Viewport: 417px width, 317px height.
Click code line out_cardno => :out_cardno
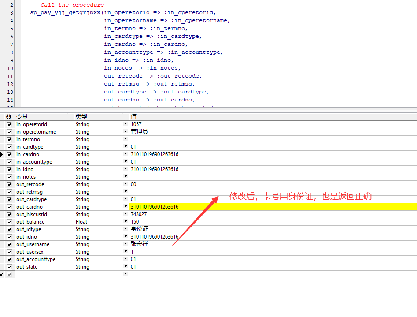point(149,100)
